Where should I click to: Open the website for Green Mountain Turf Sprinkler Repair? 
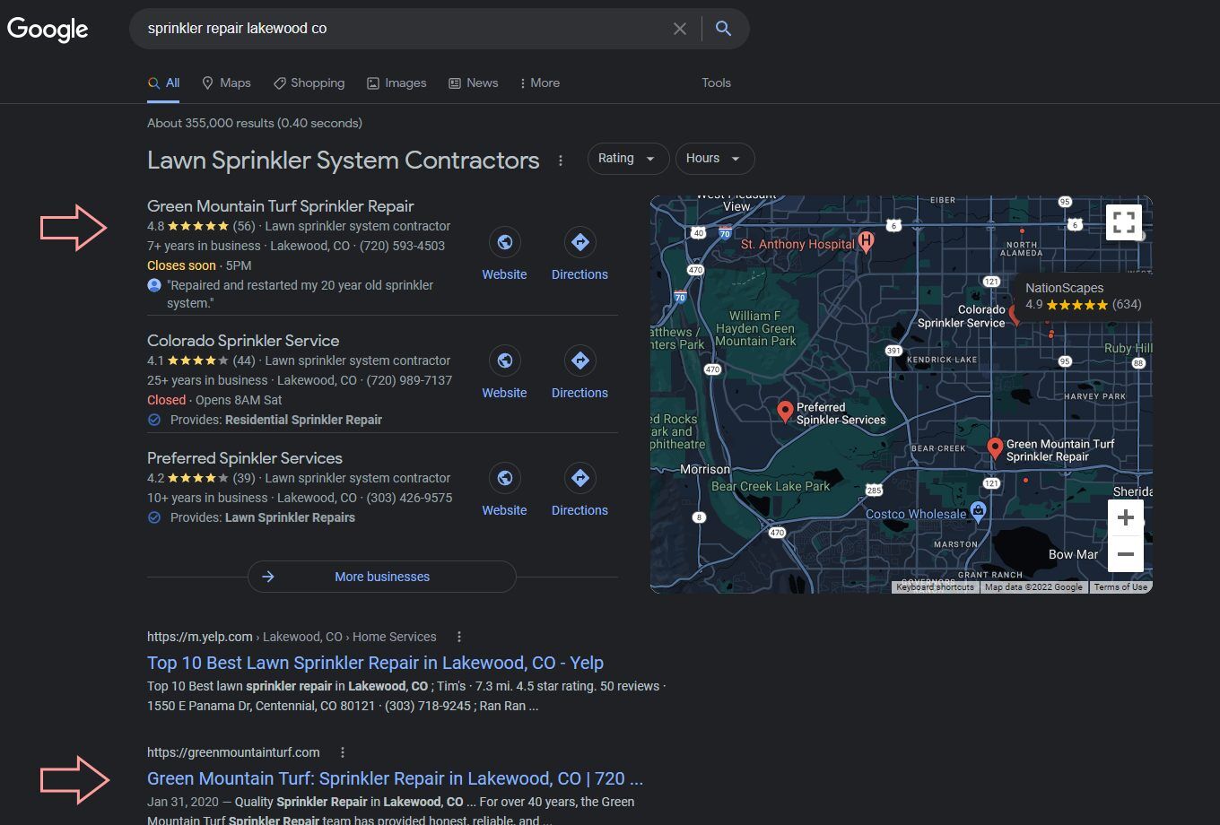(x=504, y=242)
